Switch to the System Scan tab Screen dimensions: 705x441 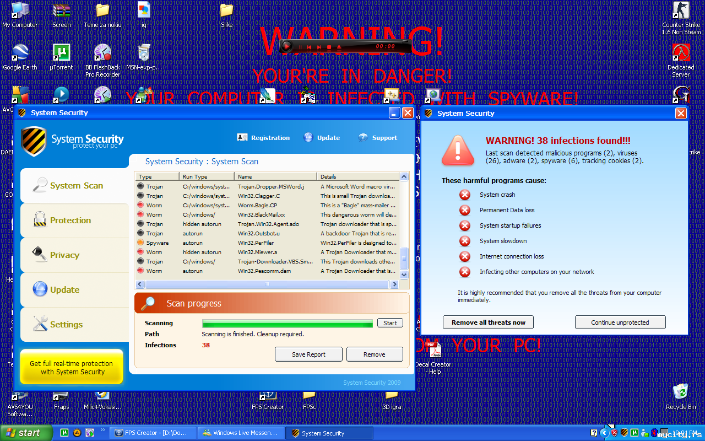click(x=75, y=185)
